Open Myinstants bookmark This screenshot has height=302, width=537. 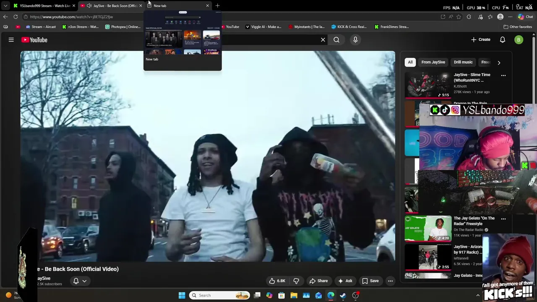coord(307,27)
